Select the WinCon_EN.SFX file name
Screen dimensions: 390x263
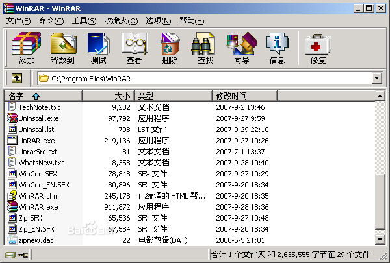coord(44,185)
